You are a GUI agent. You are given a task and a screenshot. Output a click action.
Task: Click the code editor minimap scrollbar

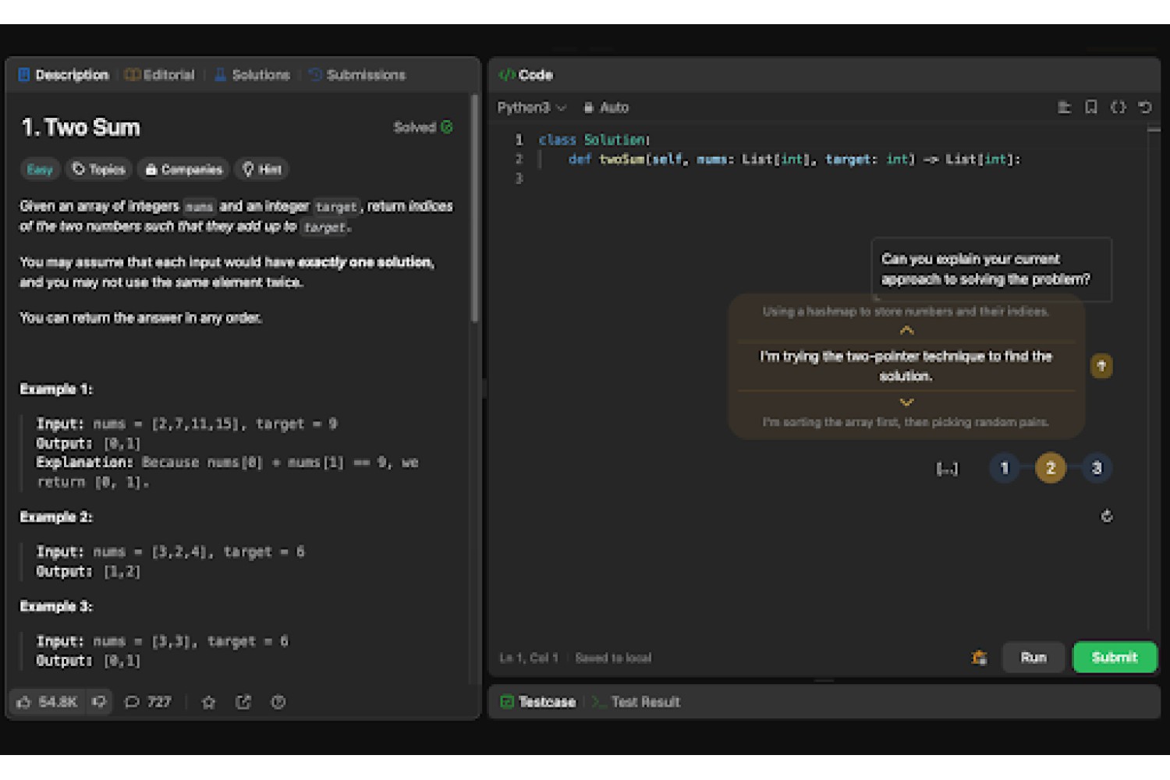[1154, 129]
